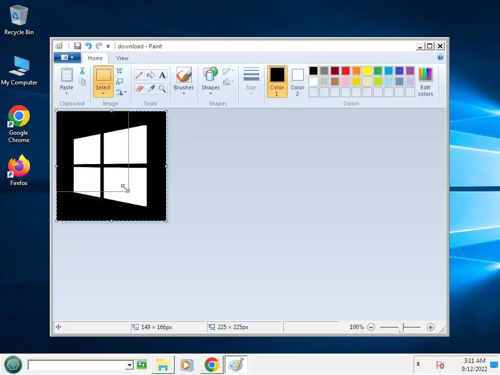Show hidden system tray icons arrow
This screenshot has width=500, height=375.
(x=418, y=364)
